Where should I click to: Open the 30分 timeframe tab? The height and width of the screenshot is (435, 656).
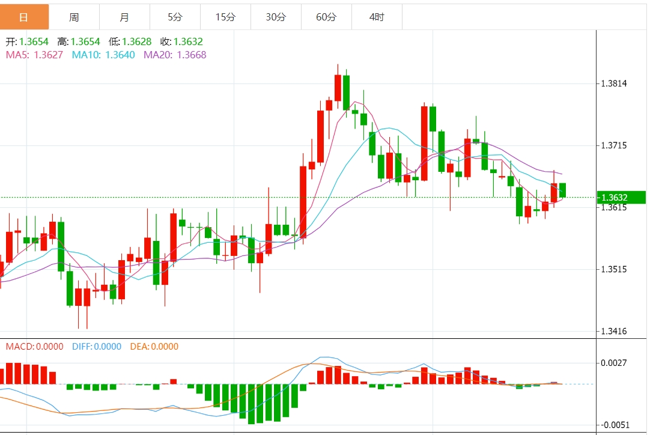pyautogui.click(x=276, y=17)
